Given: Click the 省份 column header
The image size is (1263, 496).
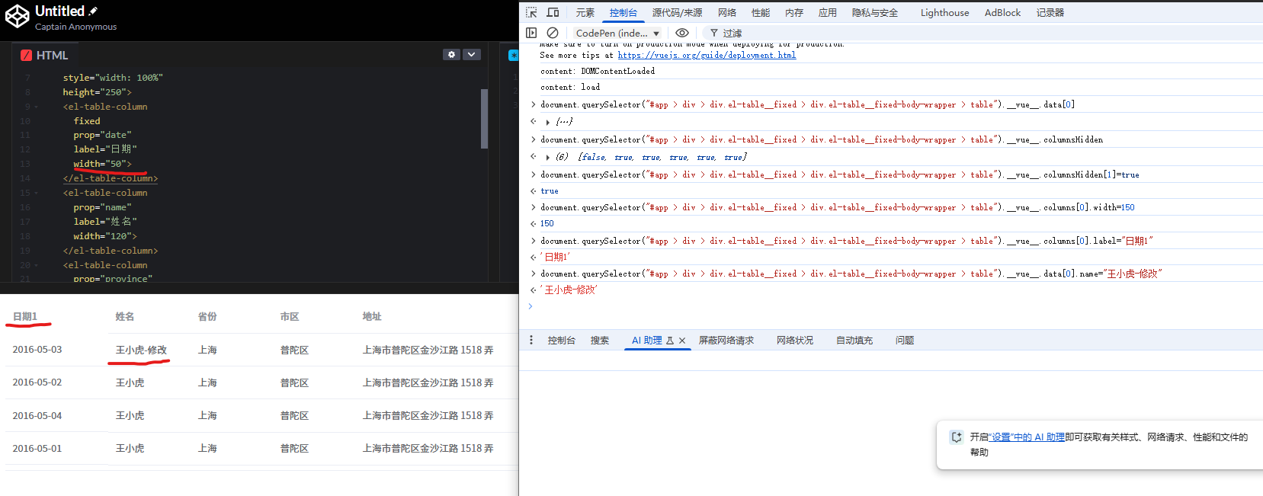Looking at the screenshot, I should (207, 316).
